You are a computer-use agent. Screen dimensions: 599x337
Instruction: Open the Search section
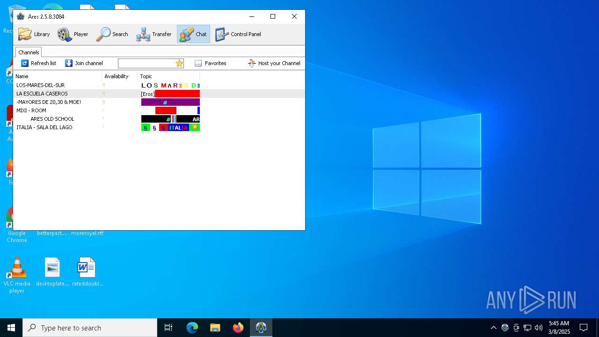point(112,34)
